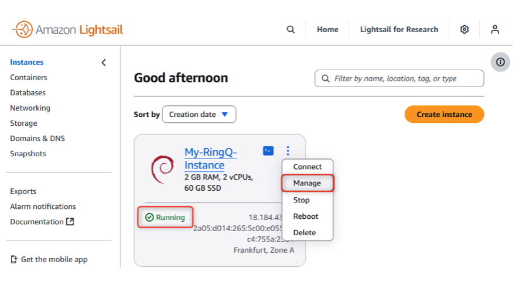Open the Sort by Creation date dropdown
This screenshot has width=526, height=282.
199,114
